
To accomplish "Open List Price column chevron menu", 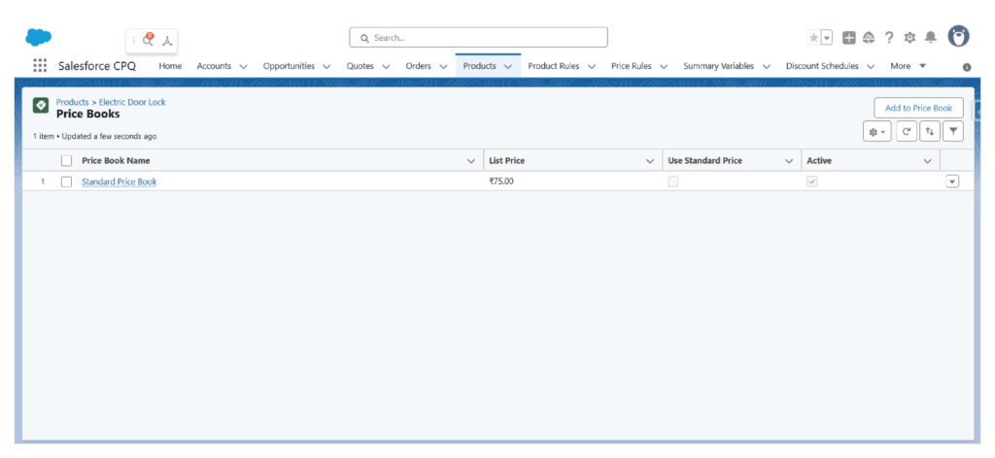I will point(650,161).
